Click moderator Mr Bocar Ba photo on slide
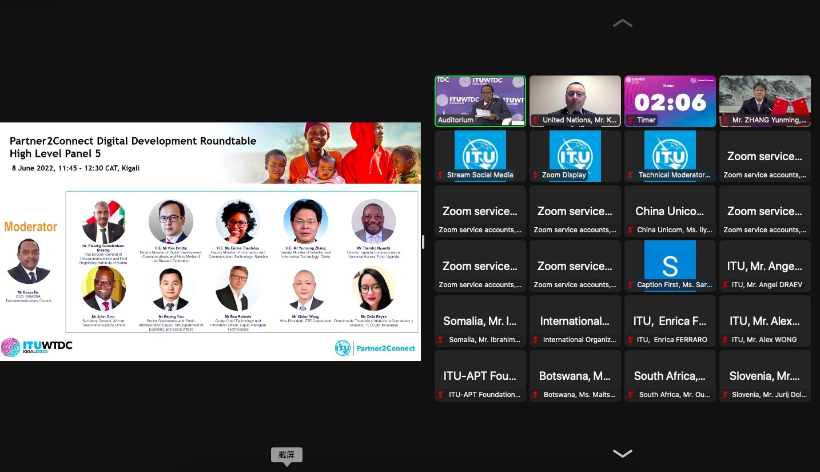Screen dimensions: 820x472 29,261
